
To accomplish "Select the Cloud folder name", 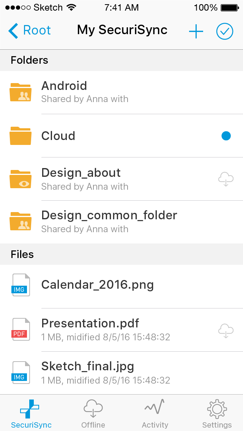I will 58,136.
